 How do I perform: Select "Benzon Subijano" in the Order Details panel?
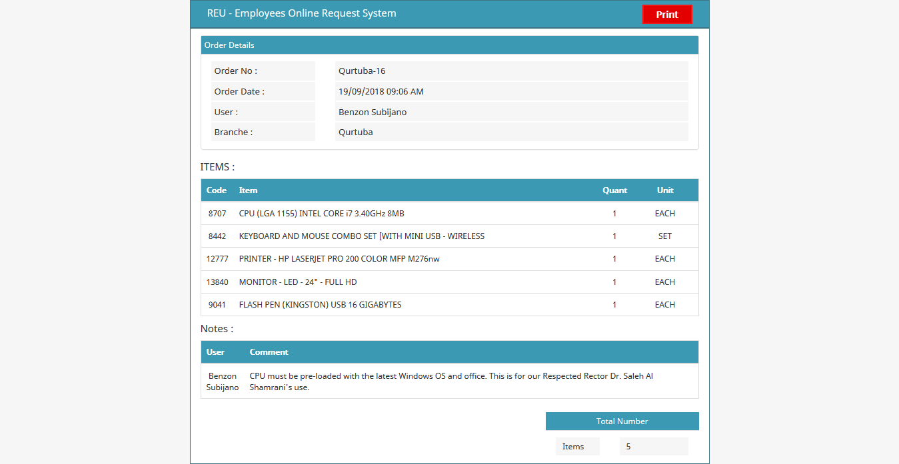pos(373,113)
